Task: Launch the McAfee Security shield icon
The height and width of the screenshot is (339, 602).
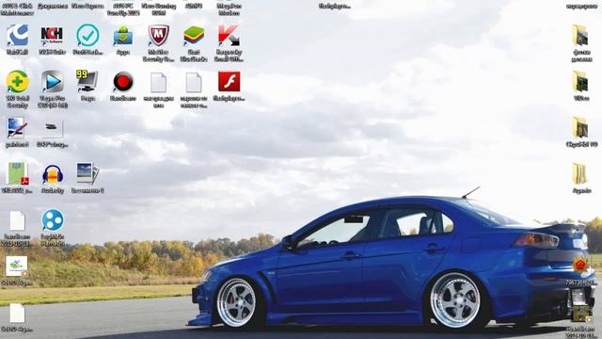Action: pyautogui.click(x=159, y=36)
